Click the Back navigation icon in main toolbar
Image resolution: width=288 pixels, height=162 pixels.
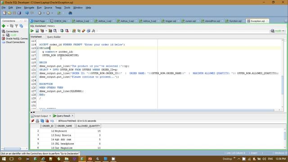click(x=40, y=13)
